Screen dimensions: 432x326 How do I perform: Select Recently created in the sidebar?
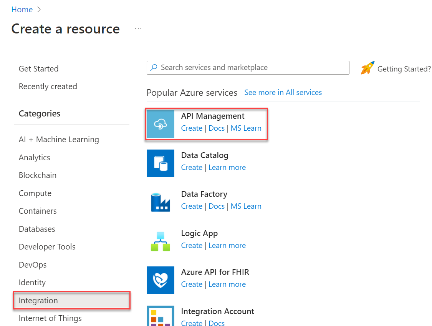(x=48, y=86)
